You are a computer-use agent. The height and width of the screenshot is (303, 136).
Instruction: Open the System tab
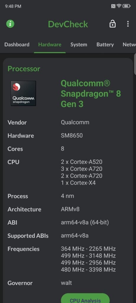point(79,45)
